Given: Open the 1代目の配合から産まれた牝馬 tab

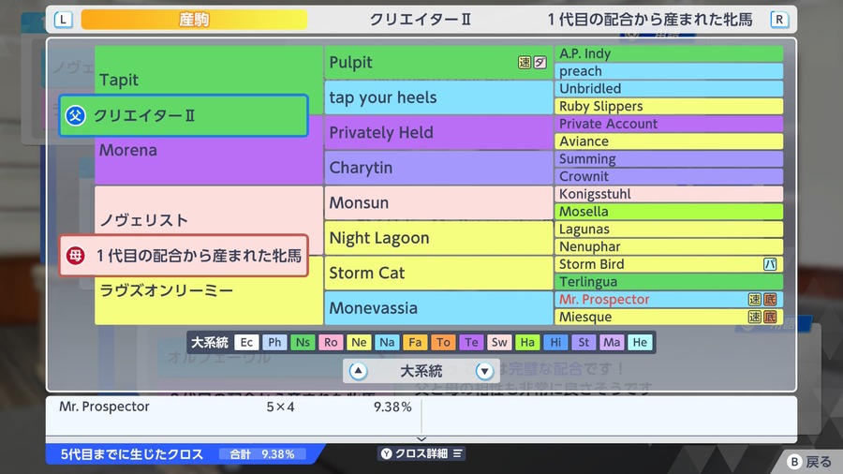Looking at the screenshot, I should click(649, 20).
